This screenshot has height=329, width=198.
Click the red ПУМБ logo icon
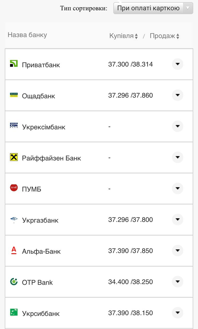click(14, 188)
